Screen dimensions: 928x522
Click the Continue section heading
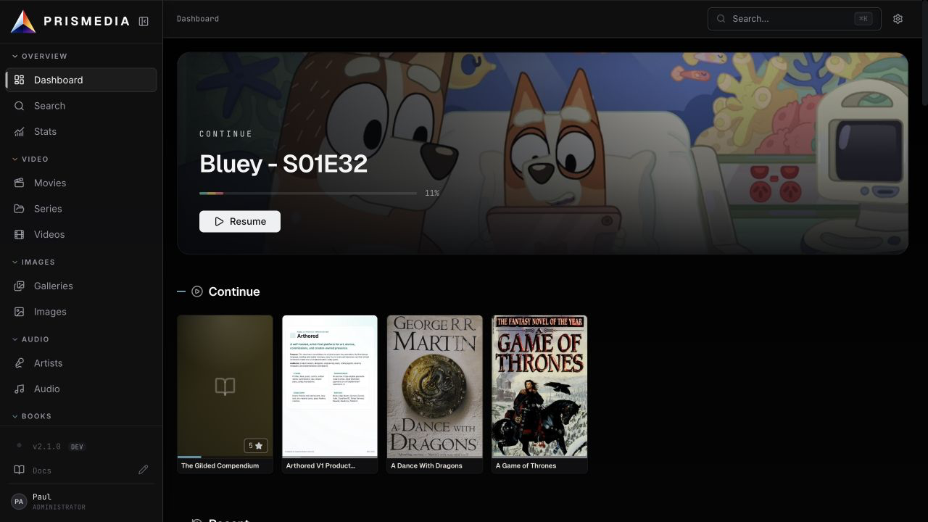[234, 291]
